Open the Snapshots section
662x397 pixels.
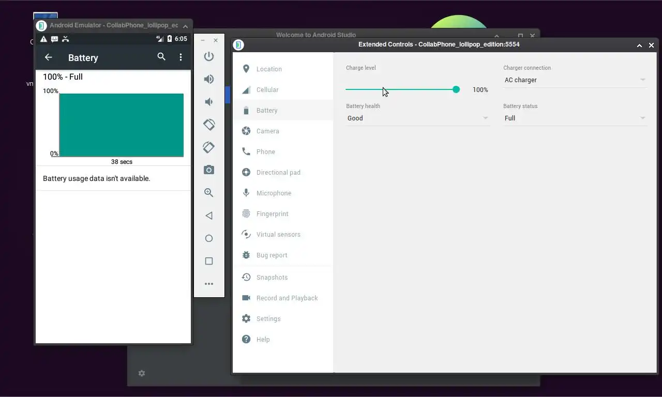tap(283, 277)
